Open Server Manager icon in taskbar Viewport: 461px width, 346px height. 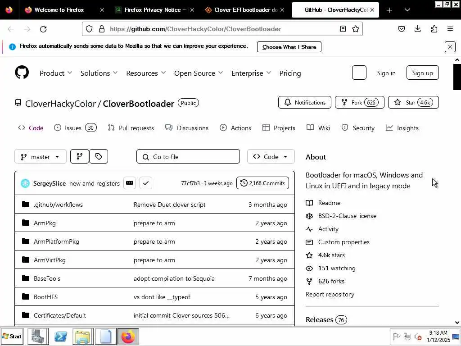[38, 336]
